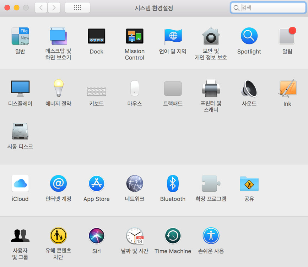The width and height of the screenshot is (308, 267).
Task: Close the 시스템 환경설정 window
Action: click(7, 8)
